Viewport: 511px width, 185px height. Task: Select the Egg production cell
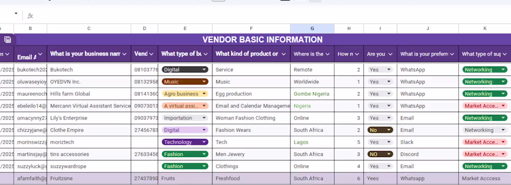pos(251,94)
